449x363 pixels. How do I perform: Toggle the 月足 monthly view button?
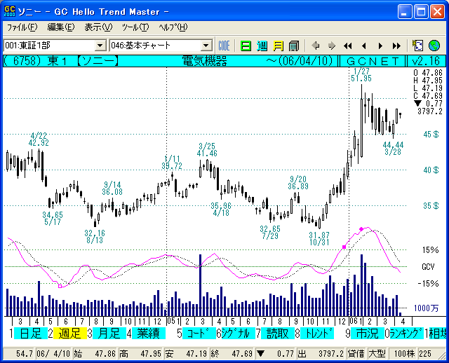point(109,334)
